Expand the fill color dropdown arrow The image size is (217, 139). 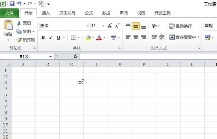coord(93,37)
